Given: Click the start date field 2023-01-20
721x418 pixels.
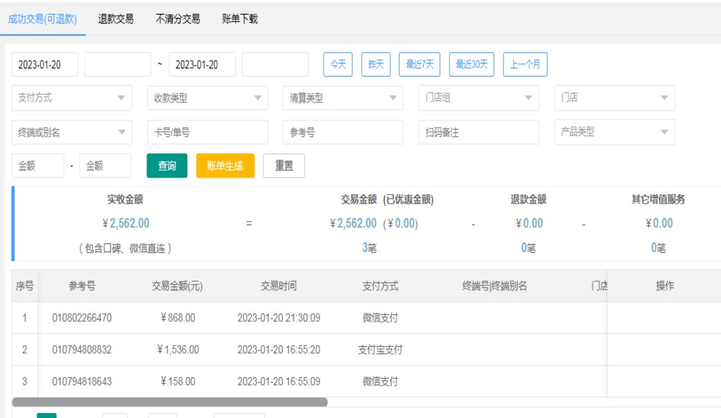Looking at the screenshot, I should pos(45,64).
